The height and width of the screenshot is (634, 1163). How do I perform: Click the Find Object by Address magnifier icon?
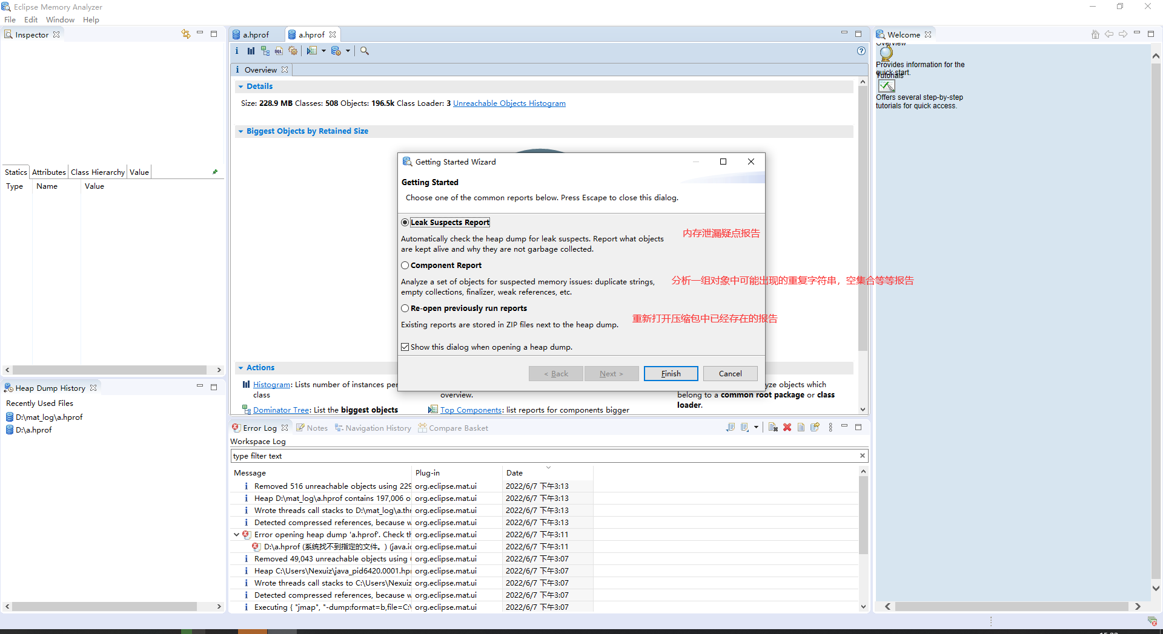[x=365, y=51]
